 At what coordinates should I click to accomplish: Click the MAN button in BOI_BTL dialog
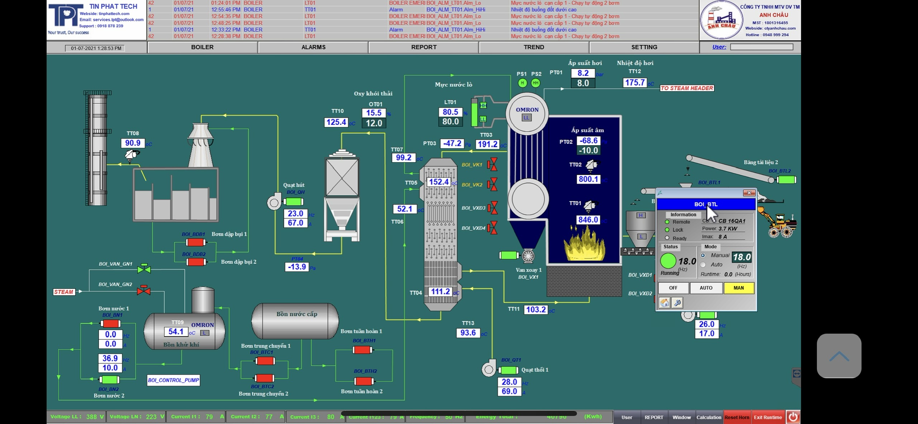(738, 287)
